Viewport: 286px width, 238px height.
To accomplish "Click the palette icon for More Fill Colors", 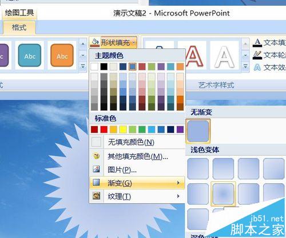I will (x=97, y=156).
